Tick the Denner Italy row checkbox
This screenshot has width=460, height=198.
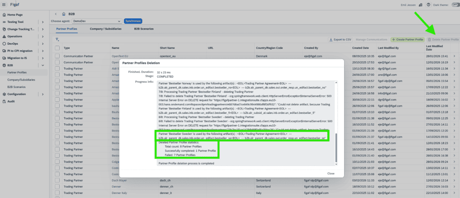(x=57, y=193)
